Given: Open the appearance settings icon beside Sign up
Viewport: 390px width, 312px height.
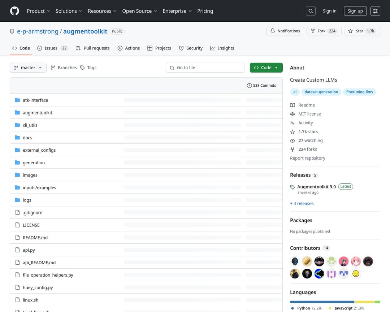Looking at the screenshot, I should (375, 11).
